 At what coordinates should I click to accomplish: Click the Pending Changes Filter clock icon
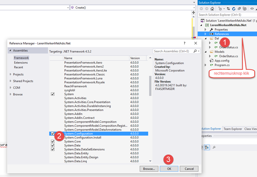(220, 9)
